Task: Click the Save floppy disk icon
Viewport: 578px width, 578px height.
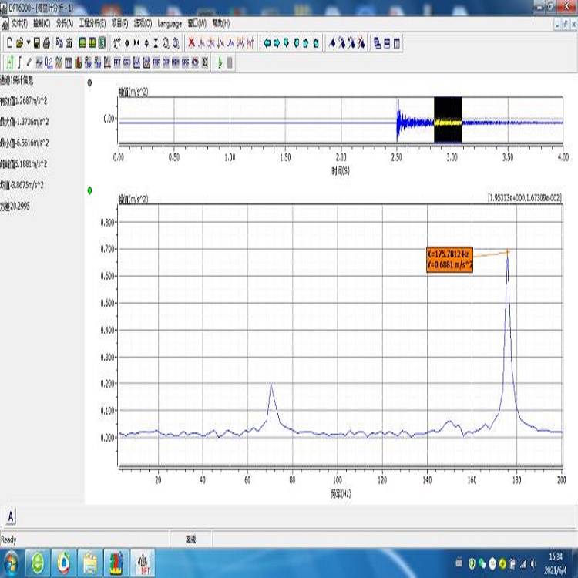Action: click(x=36, y=43)
